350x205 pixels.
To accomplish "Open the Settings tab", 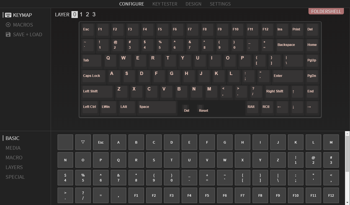I will 220,4.
